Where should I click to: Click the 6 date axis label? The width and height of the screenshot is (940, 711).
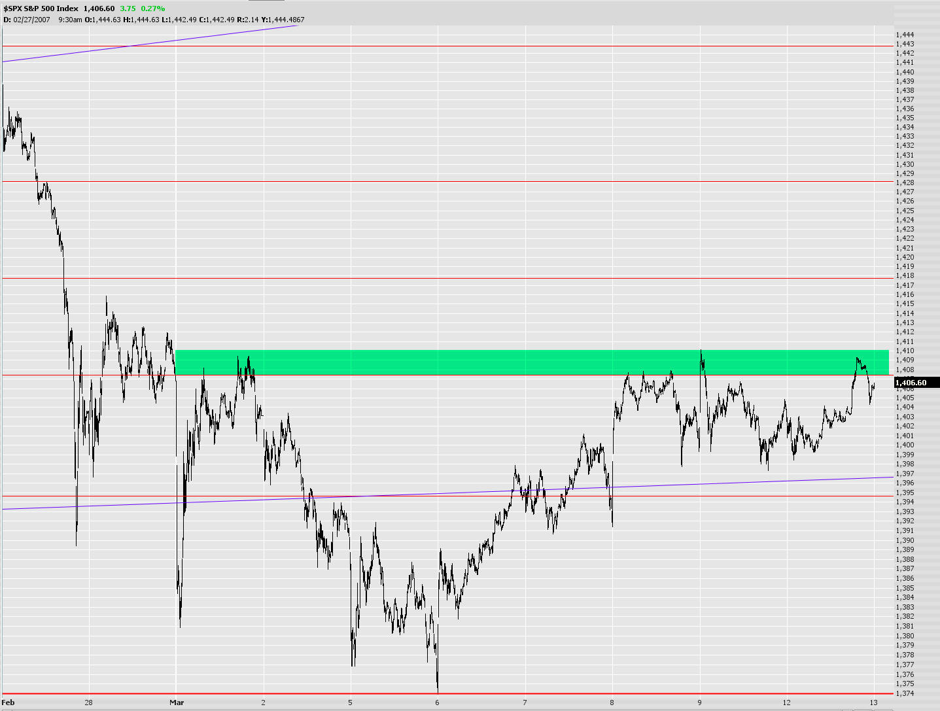click(438, 703)
